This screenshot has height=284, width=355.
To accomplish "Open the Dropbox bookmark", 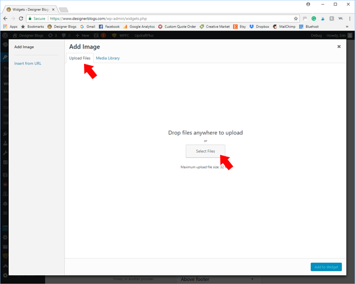I will 259,27.
